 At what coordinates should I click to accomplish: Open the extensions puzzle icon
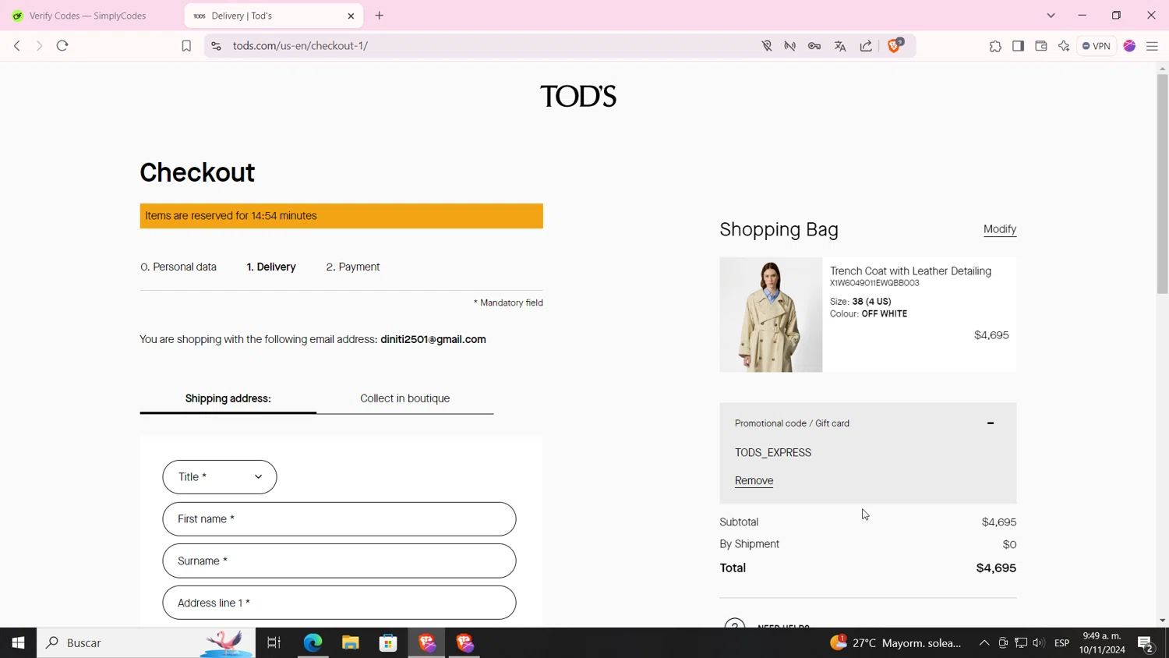pos(995,46)
